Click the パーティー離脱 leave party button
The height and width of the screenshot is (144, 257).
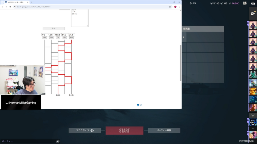164,130
